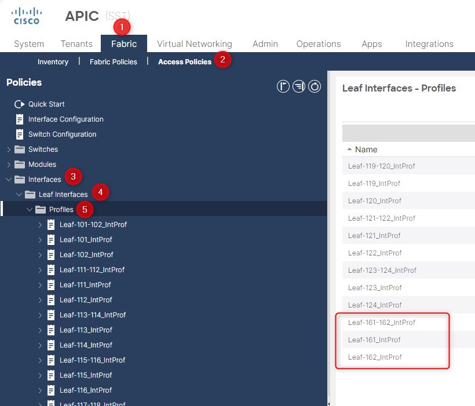Screen dimensions: 475x406
Task: Expand the Leaf-111_IntProf tree node
Action: click(x=40, y=285)
